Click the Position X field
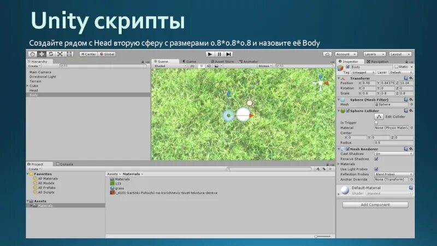Viewport: 437px width, 246px height. coord(369,83)
